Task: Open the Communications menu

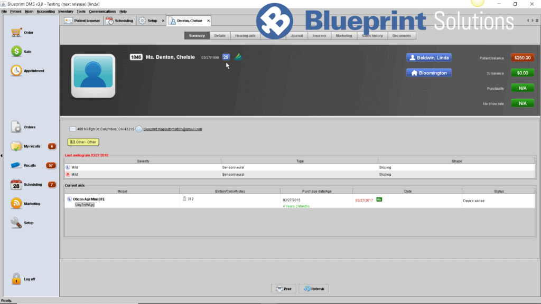Action: pyautogui.click(x=102, y=12)
